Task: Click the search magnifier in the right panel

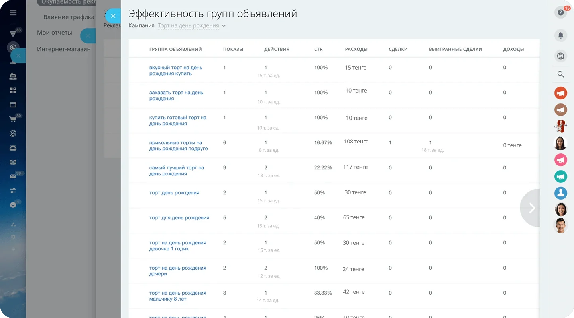Action: coord(561,74)
